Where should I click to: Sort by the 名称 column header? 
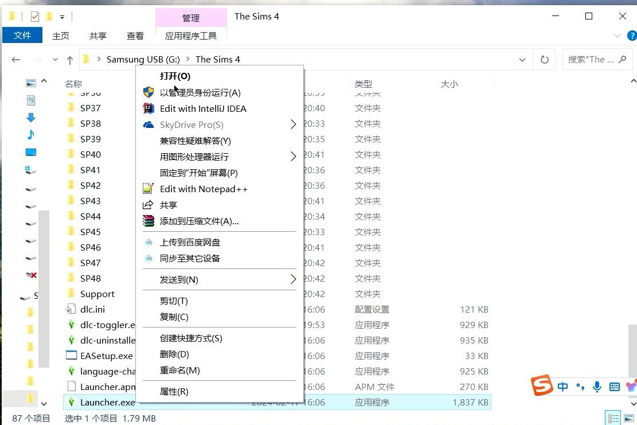click(73, 84)
